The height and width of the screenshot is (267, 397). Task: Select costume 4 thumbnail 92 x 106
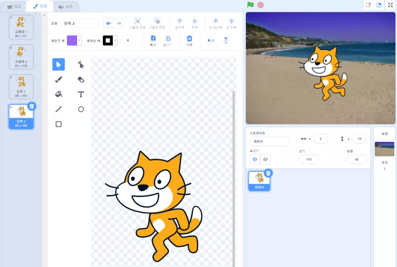(21, 117)
